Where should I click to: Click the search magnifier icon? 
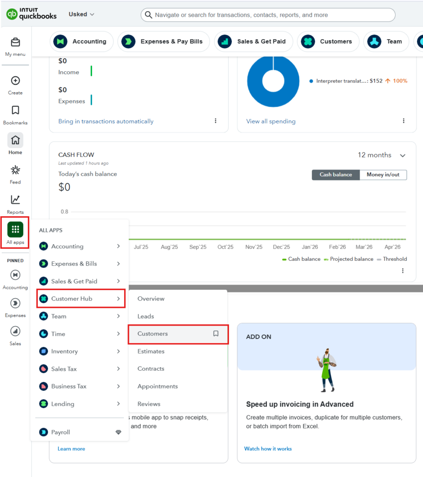click(148, 14)
